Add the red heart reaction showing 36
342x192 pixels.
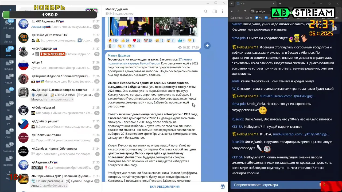click(x=137, y=41)
